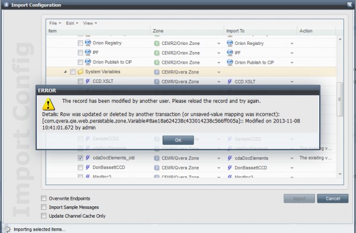Open Import To dropdown for Orion Registry
Viewport: 356px width, 233px height.
(292, 43)
